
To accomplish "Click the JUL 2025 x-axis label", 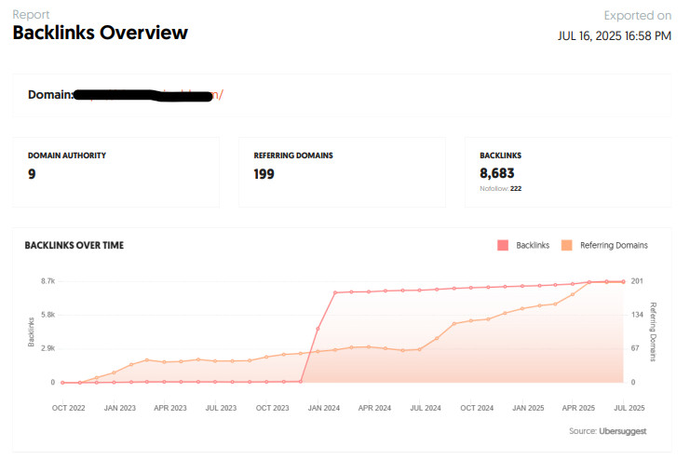I will (x=628, y=408).
